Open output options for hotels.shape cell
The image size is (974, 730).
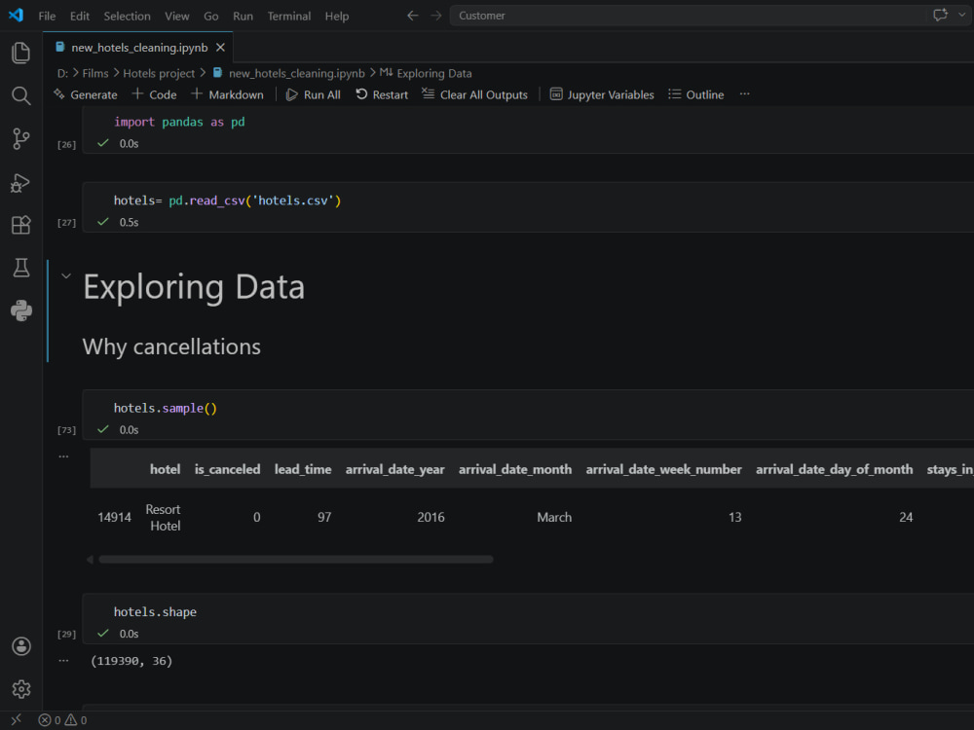[63, 661]
